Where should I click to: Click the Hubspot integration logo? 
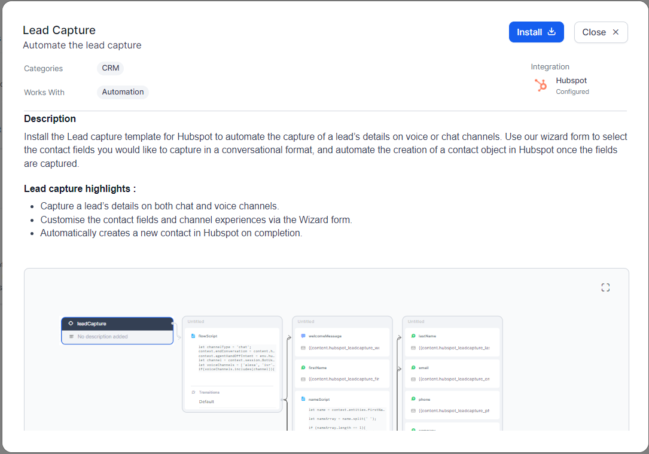(x=541, y=86)
